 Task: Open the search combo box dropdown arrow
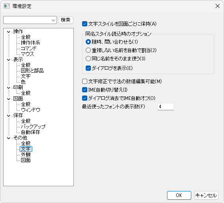point(53,20)
